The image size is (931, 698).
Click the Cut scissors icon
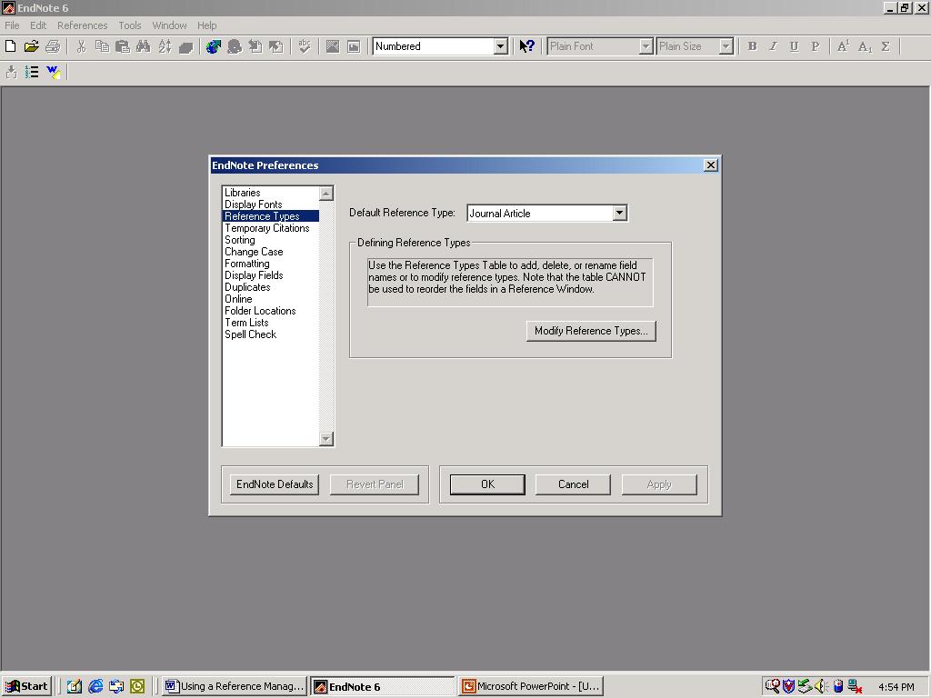tap(81, 46)
